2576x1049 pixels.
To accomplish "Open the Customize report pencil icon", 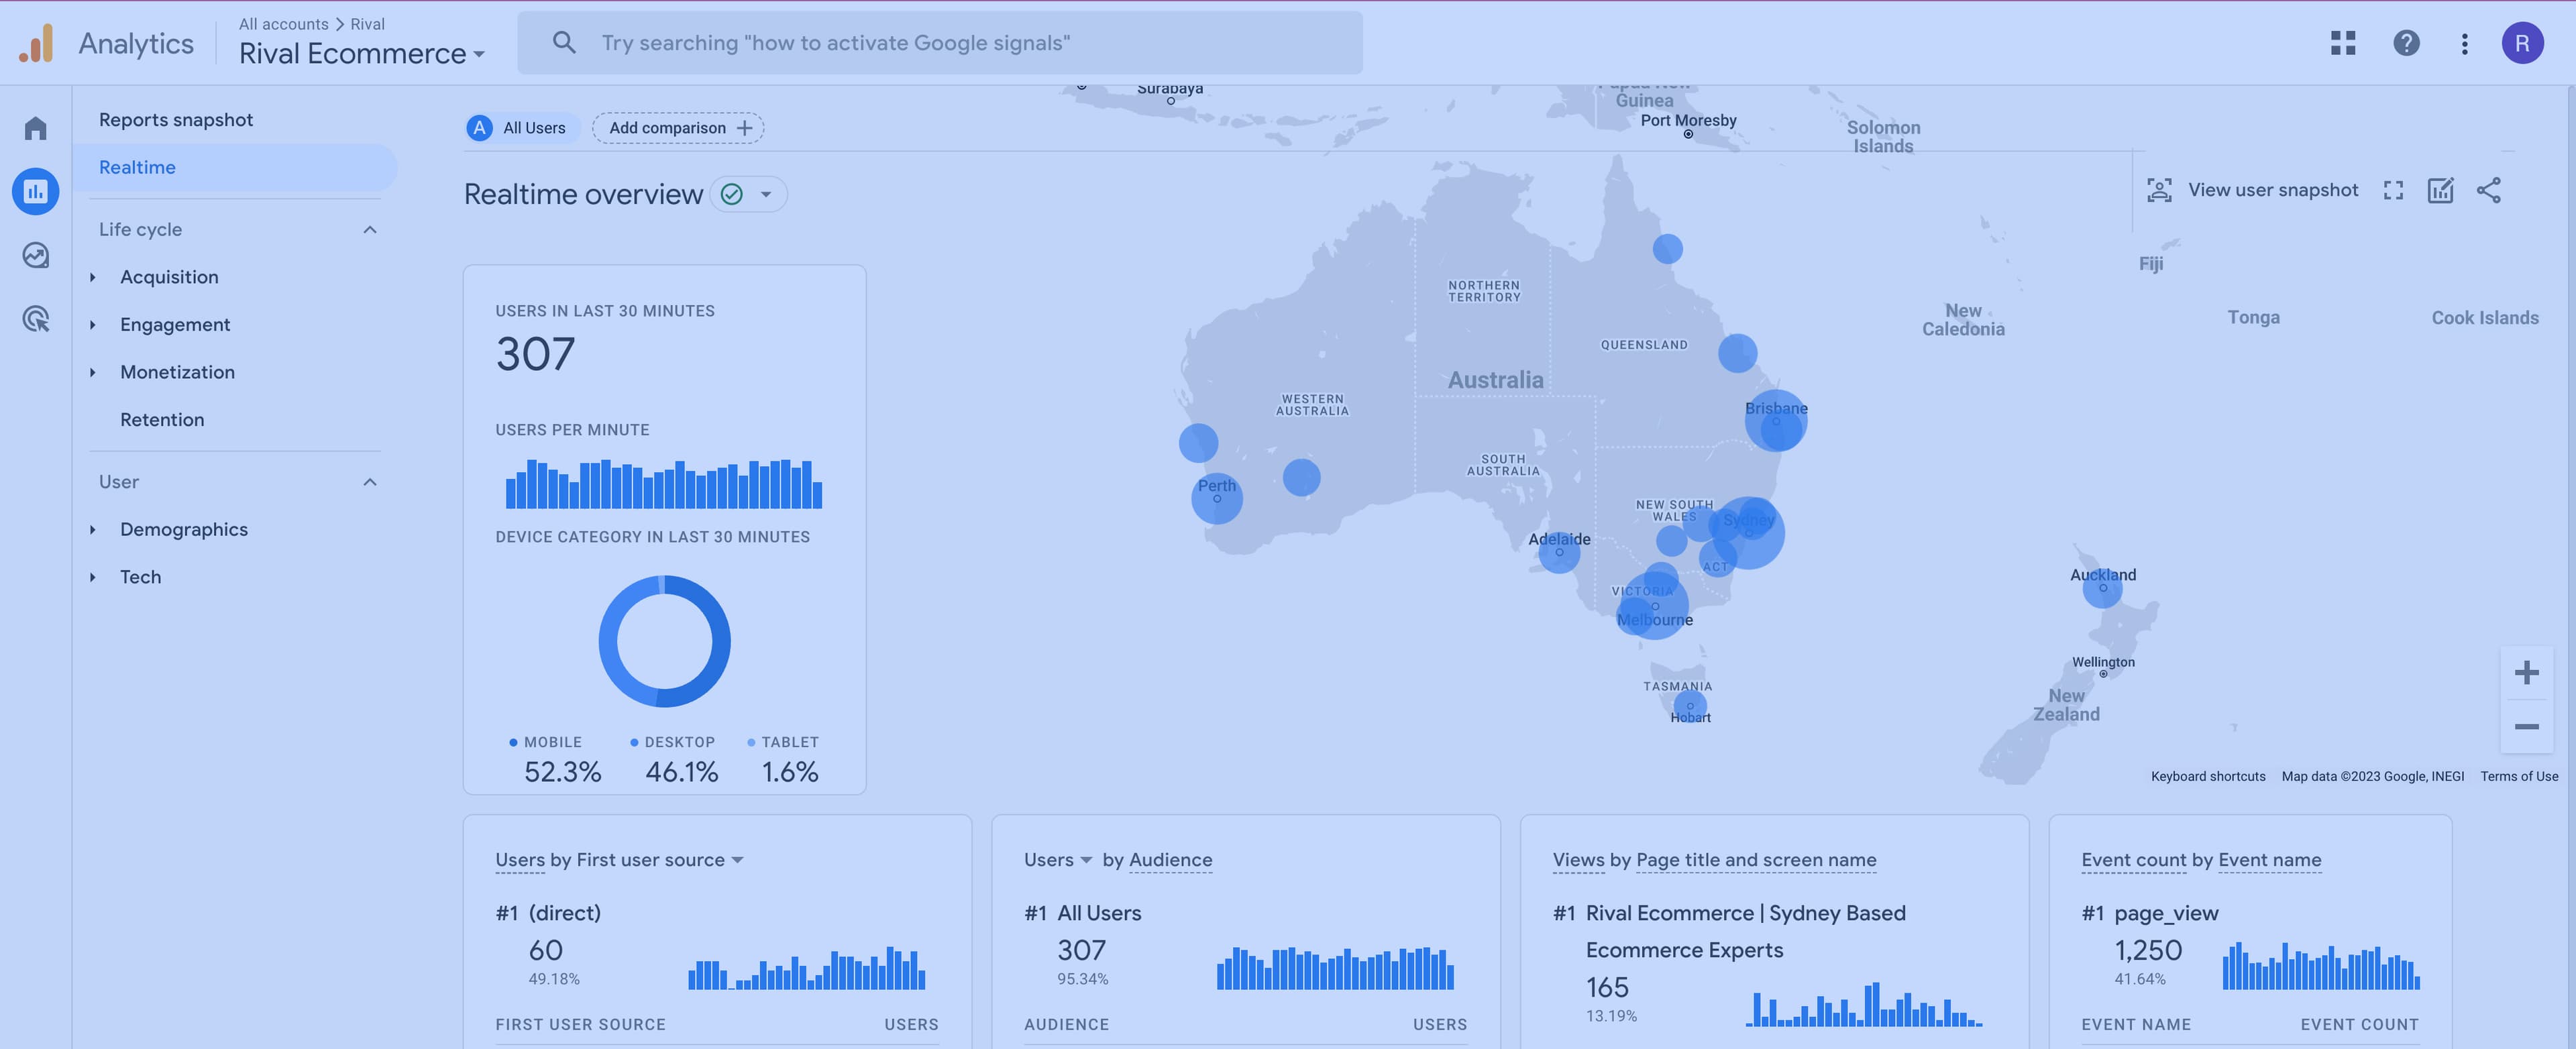I will (x=2440, y=190).
